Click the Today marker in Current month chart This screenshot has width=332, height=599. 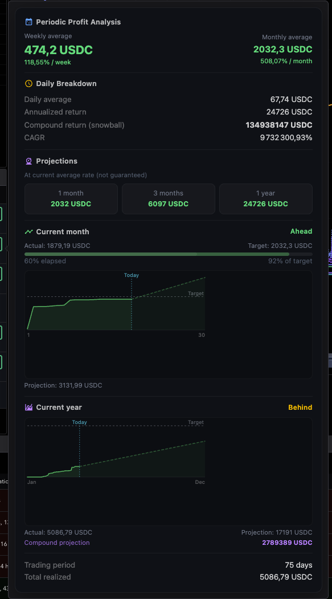click(x=132, y=275)
